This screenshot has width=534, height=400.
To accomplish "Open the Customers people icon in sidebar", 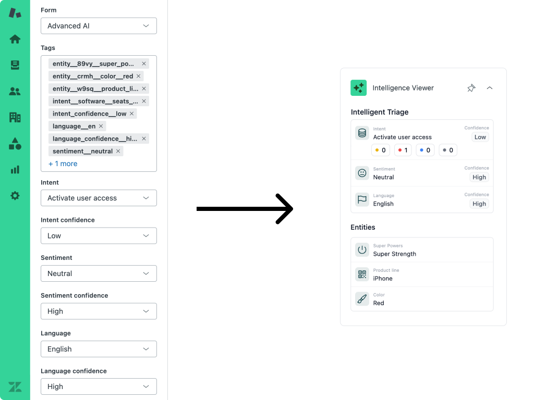I will point(15,91).
